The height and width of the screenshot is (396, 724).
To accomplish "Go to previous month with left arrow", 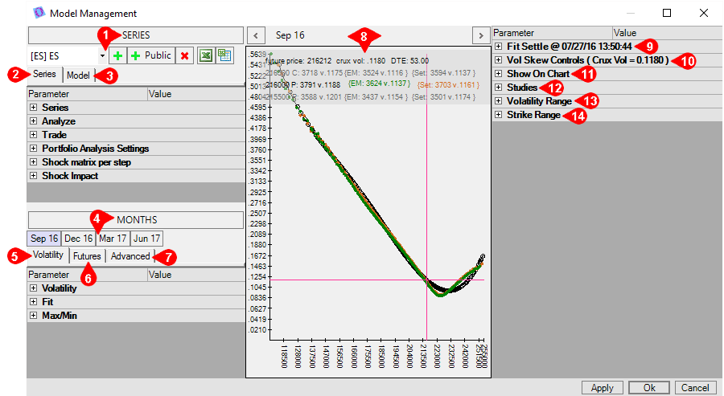I will [x=255, y=35].
